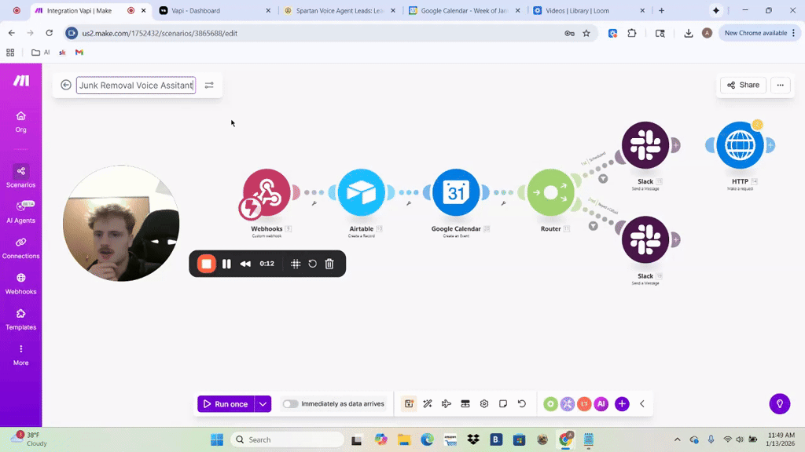Open the green Router module
The width and height of the screenshot is (805, 452).
click(x=550, y=193)
